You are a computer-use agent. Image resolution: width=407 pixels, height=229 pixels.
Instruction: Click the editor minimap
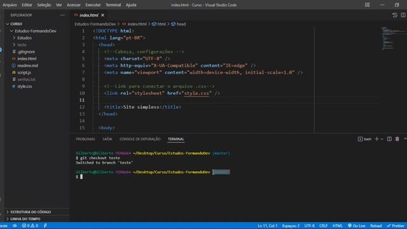[x=393, y=38]
